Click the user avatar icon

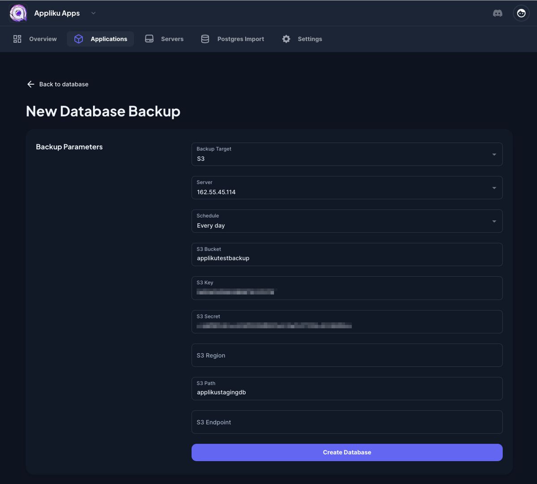click(x=521, y=13)
